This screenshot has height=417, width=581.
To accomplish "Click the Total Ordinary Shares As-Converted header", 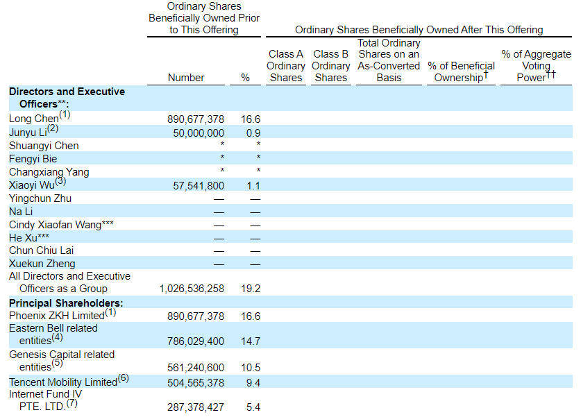I will tap(389, 60).
